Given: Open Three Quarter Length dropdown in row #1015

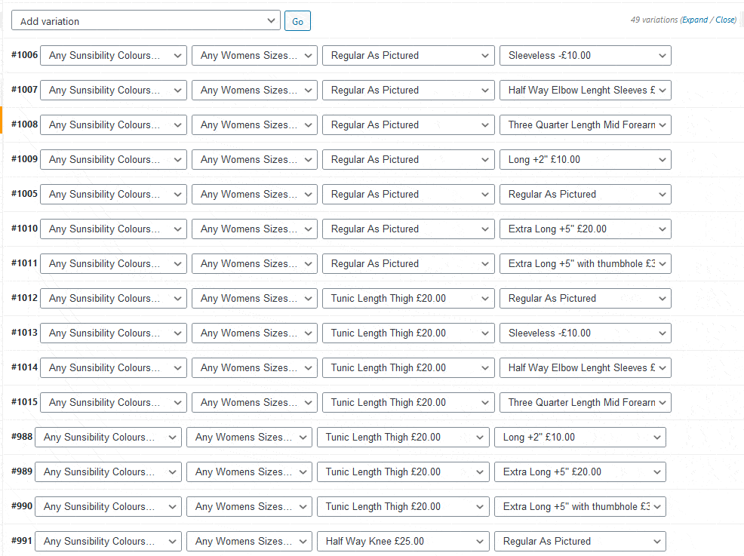Looking at the screenshot, I should point(585,402).
